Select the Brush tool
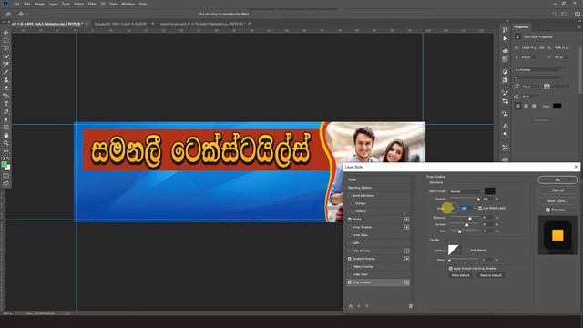 pos(6,72)
